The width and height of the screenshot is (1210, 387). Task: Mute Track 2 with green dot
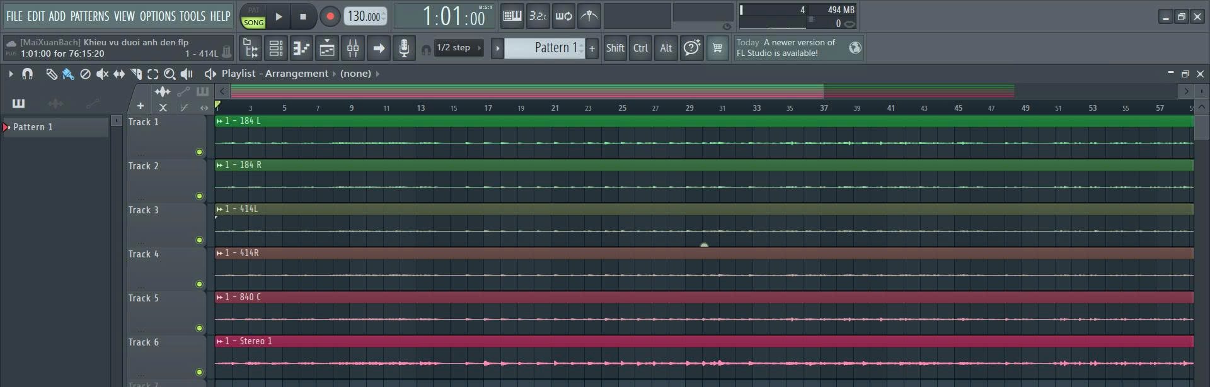point(199,196)
